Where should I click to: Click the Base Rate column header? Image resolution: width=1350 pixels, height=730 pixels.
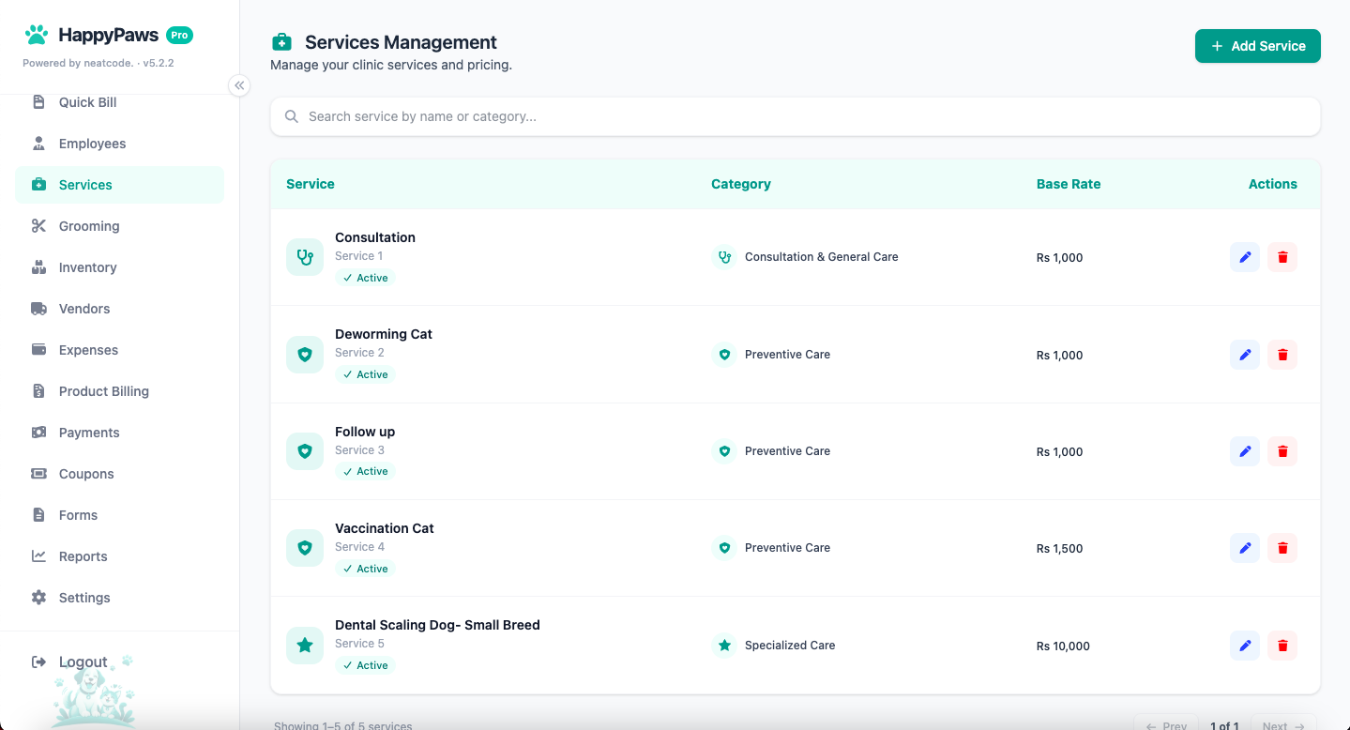(x=1069, y=184)
